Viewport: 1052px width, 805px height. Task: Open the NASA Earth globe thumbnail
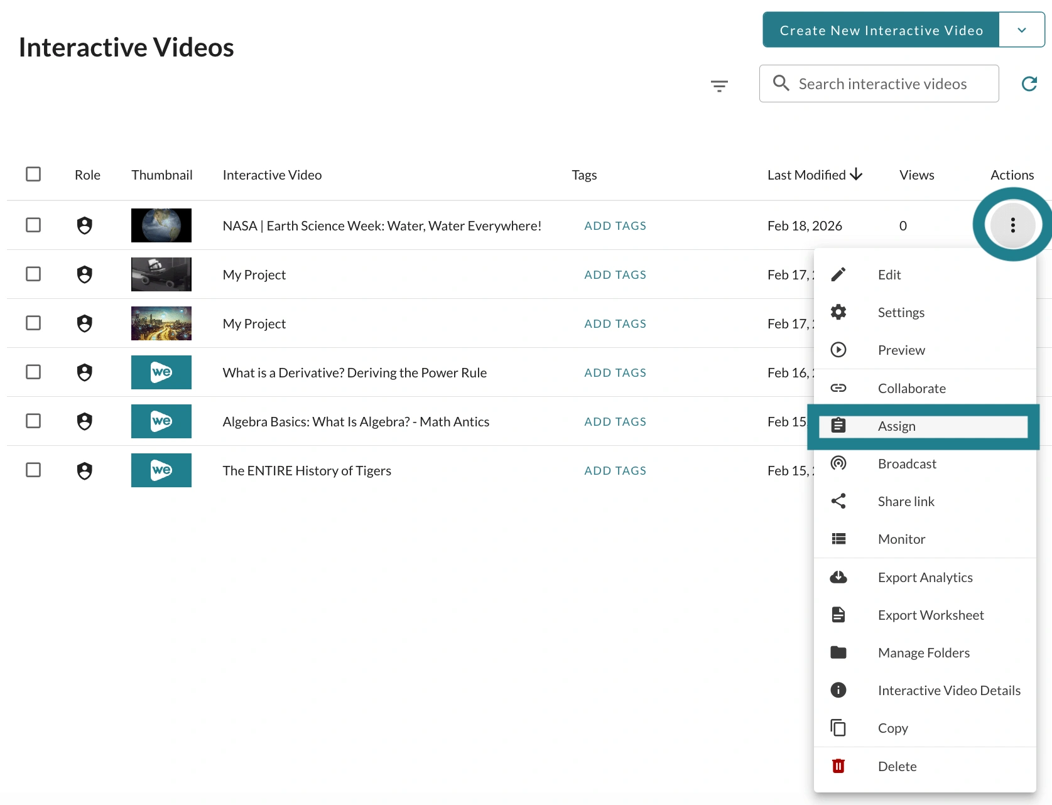pyautogui.click(x=161, y=225)
